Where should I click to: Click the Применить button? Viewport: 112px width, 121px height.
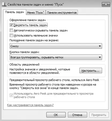[99, 115]
